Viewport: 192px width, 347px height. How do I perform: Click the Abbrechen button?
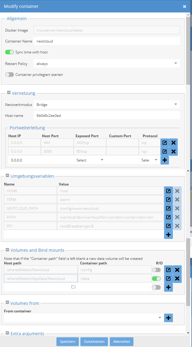pos(121,342)
